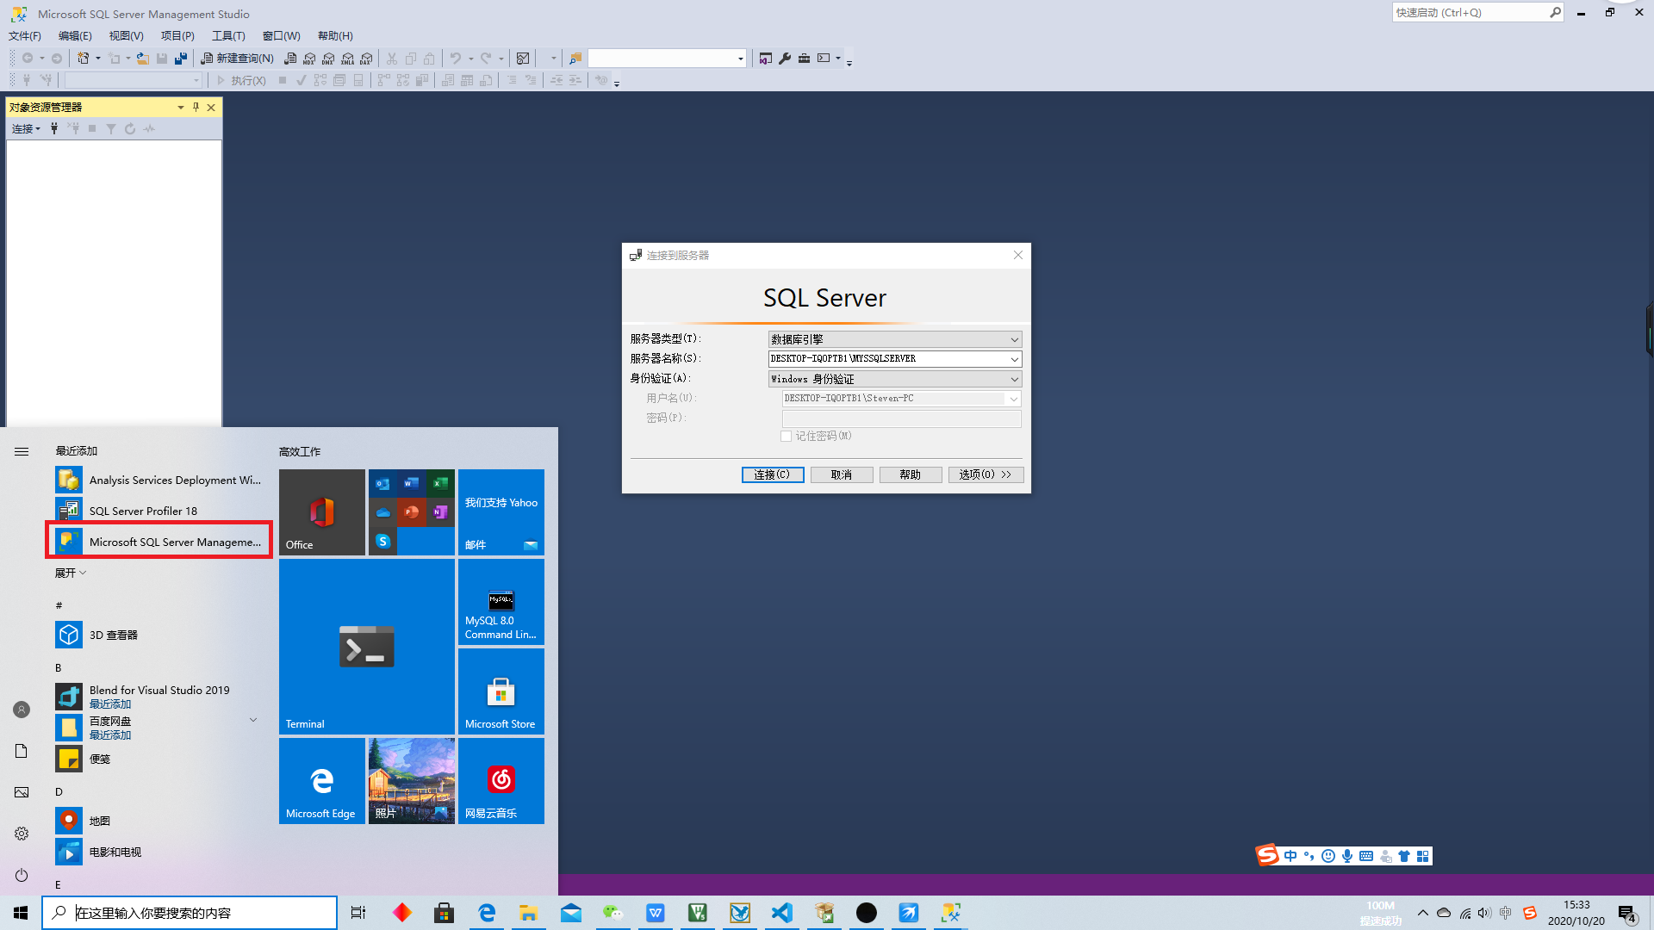
Task: Click 选项(O) >> button
Action: (986, 474)
